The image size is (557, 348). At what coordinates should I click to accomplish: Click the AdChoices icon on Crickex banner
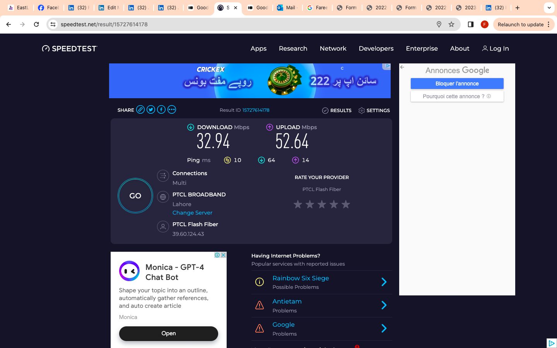coord(387,66)
